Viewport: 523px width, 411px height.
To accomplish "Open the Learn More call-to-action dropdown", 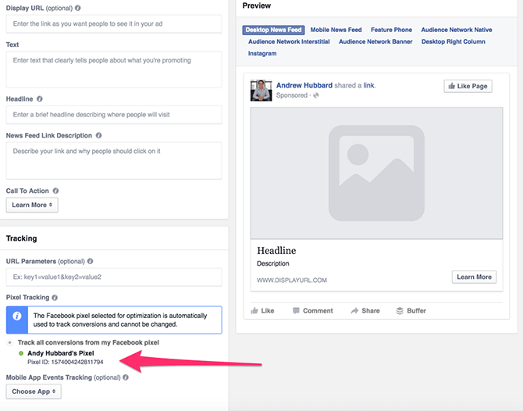I will tap(32, 205).
